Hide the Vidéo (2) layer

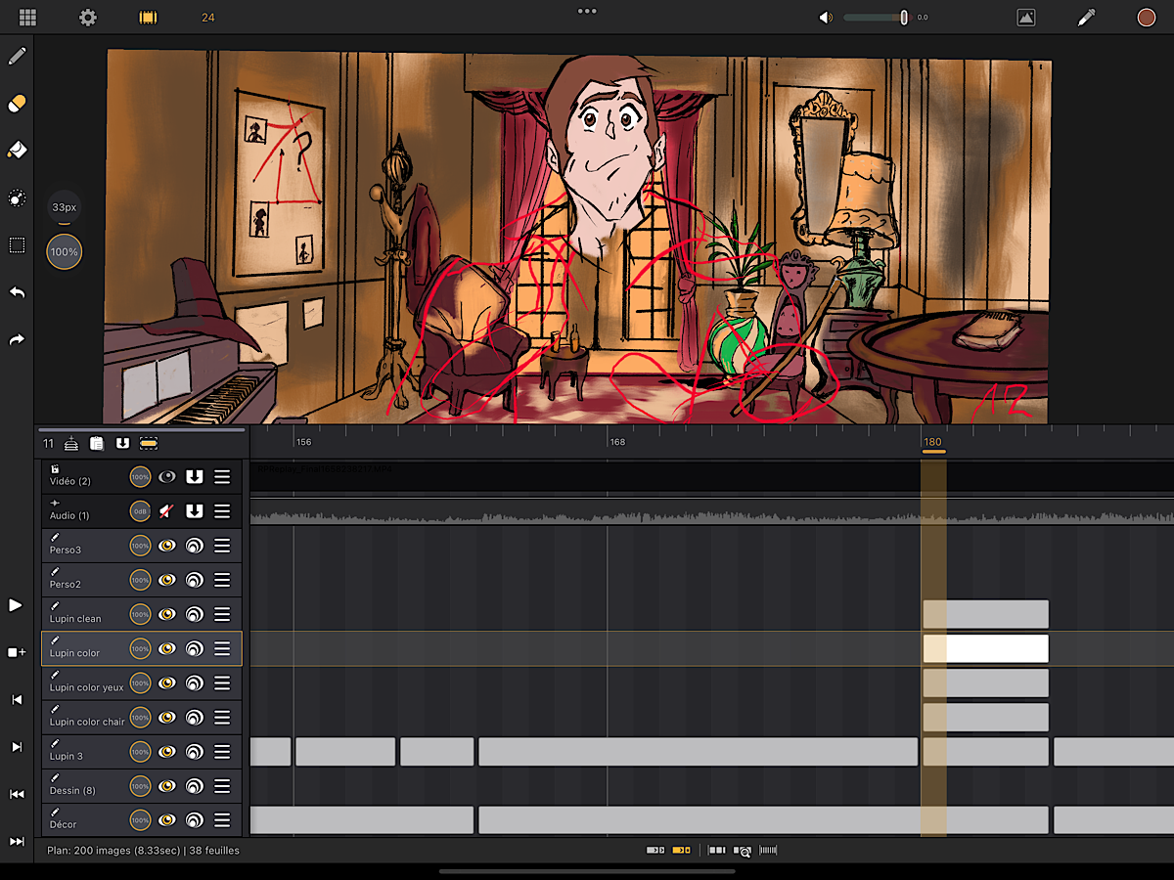point(167,476)
